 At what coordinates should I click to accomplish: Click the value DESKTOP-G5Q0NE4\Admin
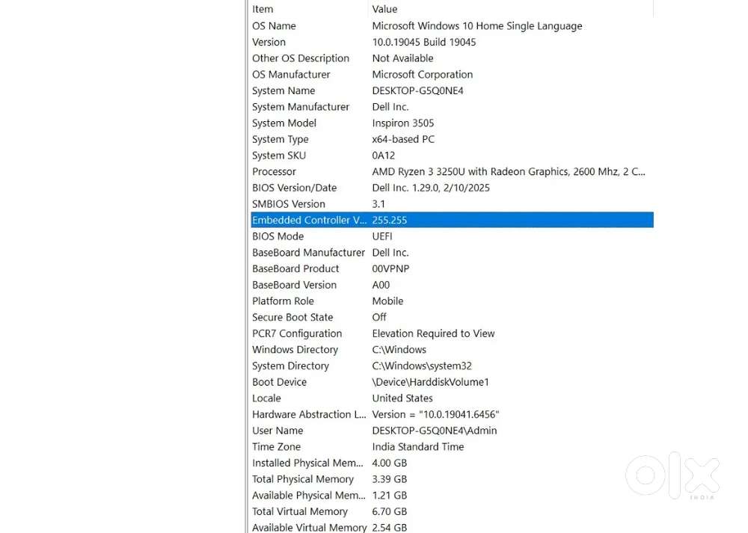coord(435,431)
